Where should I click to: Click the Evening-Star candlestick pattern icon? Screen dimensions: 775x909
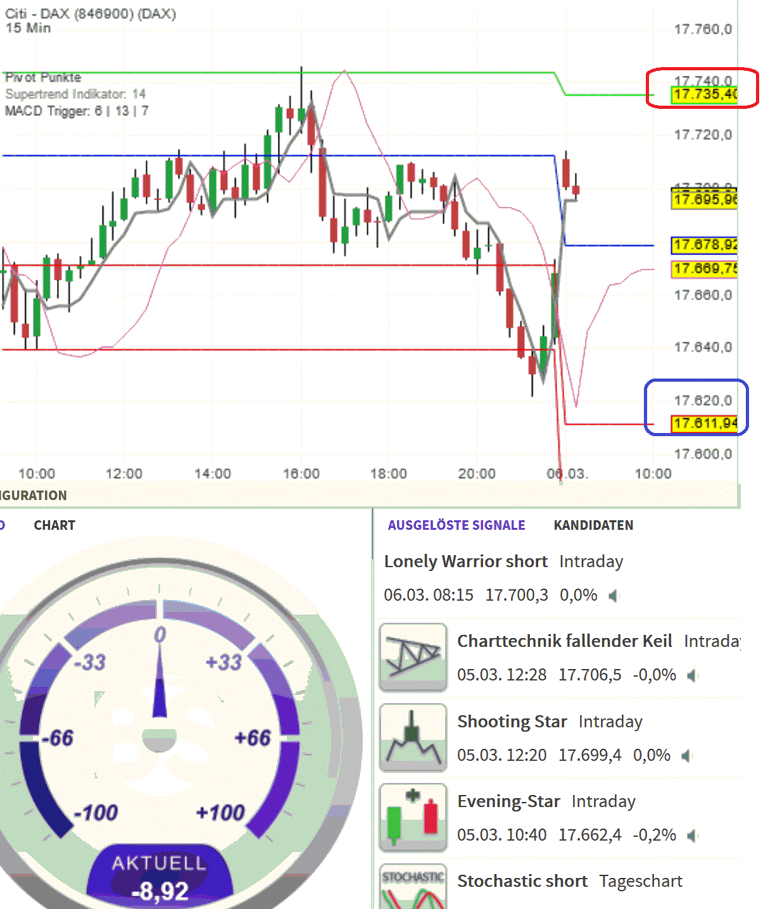point(413,817)
